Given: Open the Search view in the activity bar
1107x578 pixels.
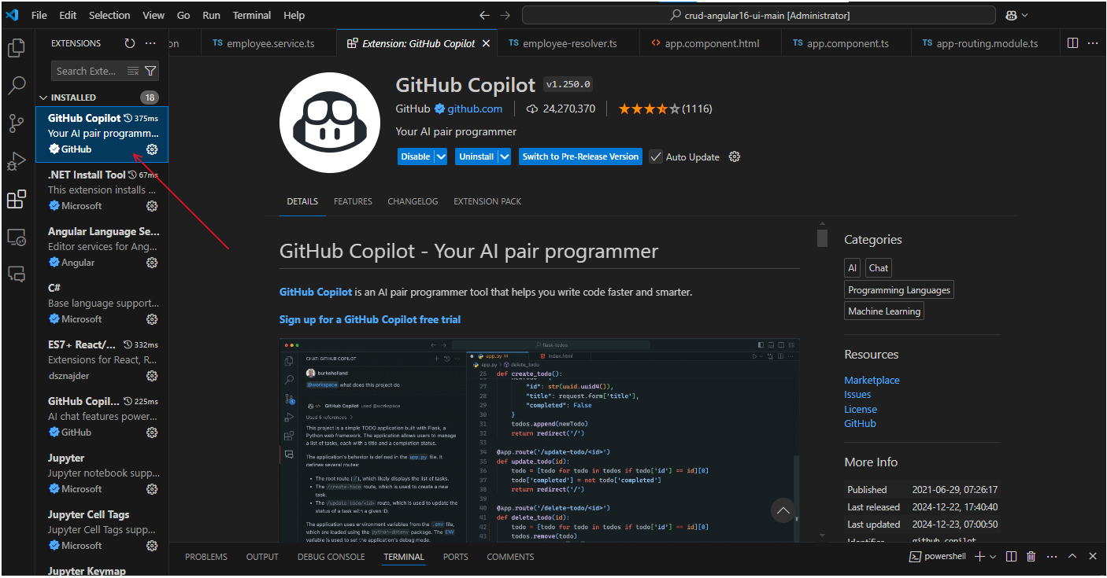Looking at the screenshot, I should [x=16, y=86].
